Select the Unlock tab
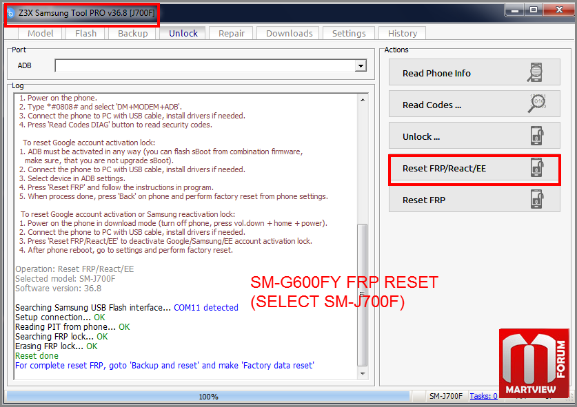 (x=183, y=33)
